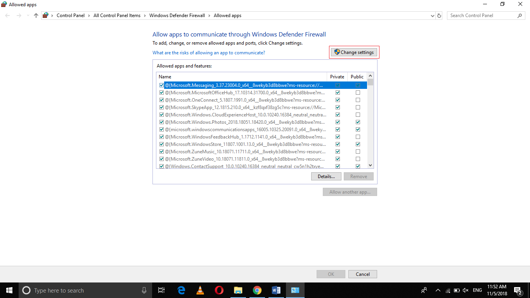This screenshot has height=298, width=530.
Task: Click the Change settings button
Action: [x=354, y=52]
